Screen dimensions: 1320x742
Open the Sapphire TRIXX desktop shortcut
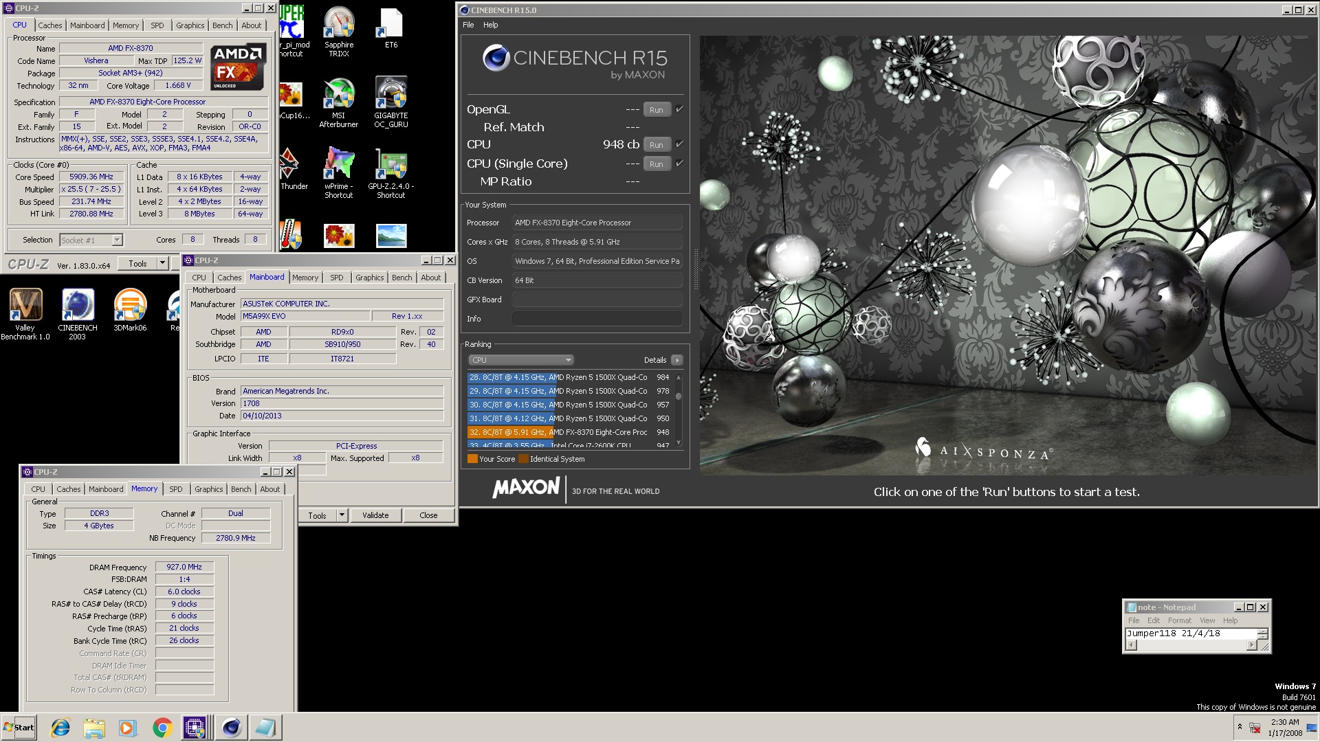tap(339, 32)
